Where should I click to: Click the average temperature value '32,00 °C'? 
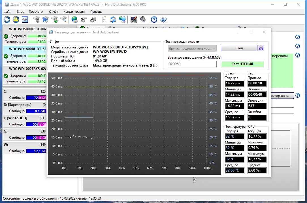234,170
